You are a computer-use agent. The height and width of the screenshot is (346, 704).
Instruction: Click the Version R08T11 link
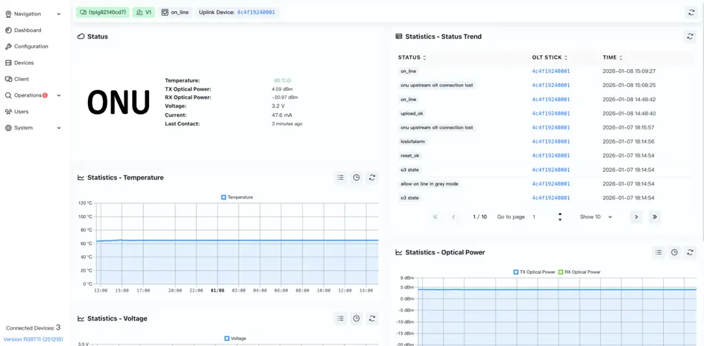click(33, 339)
